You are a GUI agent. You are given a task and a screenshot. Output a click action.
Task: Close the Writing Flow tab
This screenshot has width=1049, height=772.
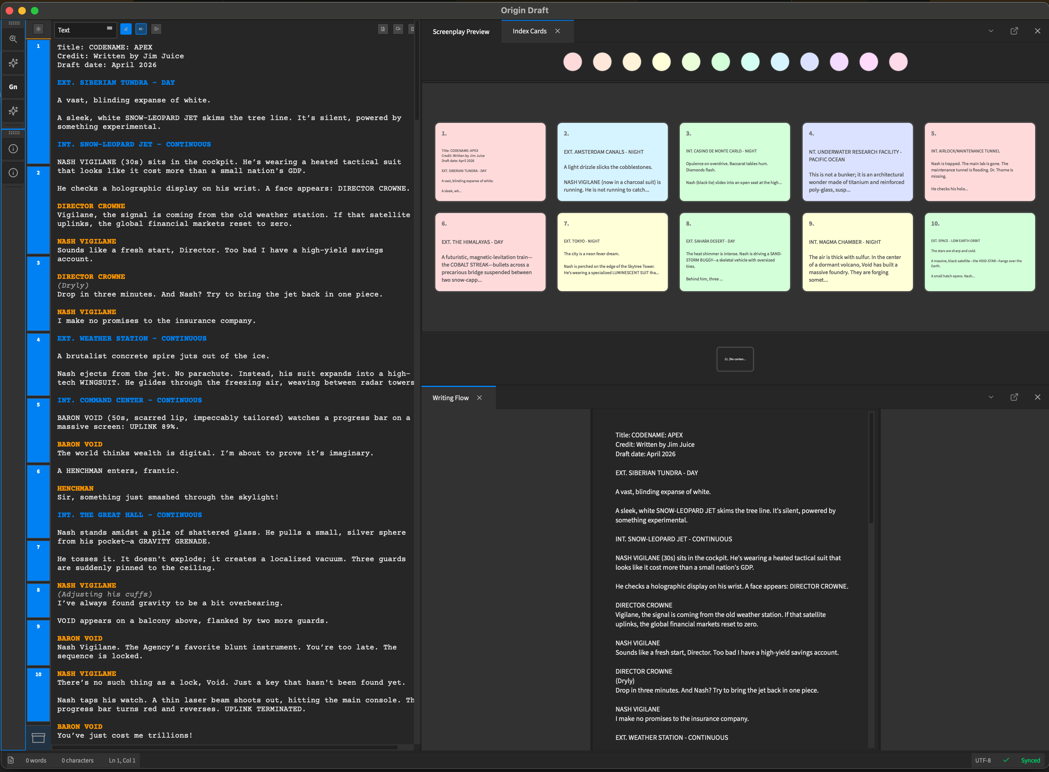(479, 398)
